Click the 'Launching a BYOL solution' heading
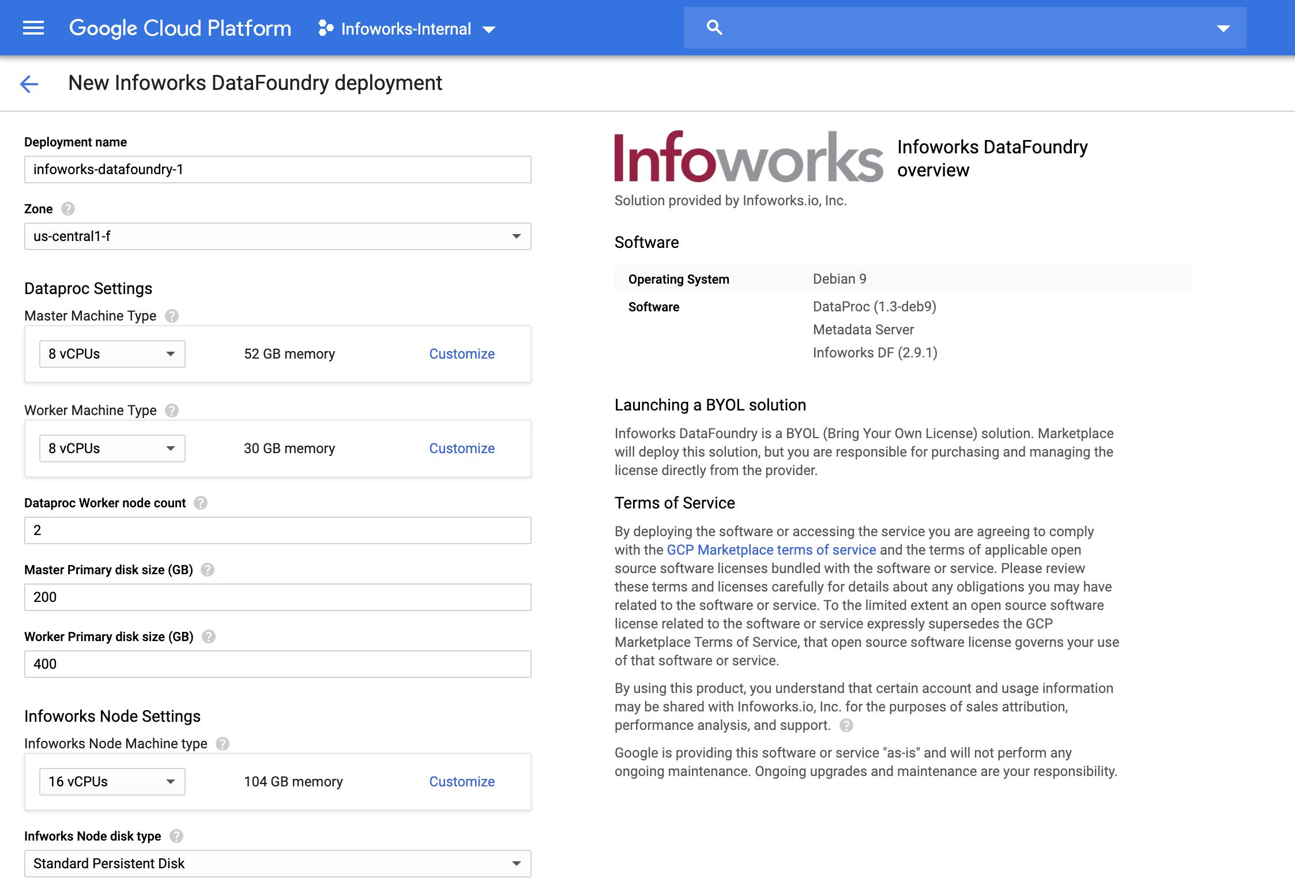 pos(710,405)
